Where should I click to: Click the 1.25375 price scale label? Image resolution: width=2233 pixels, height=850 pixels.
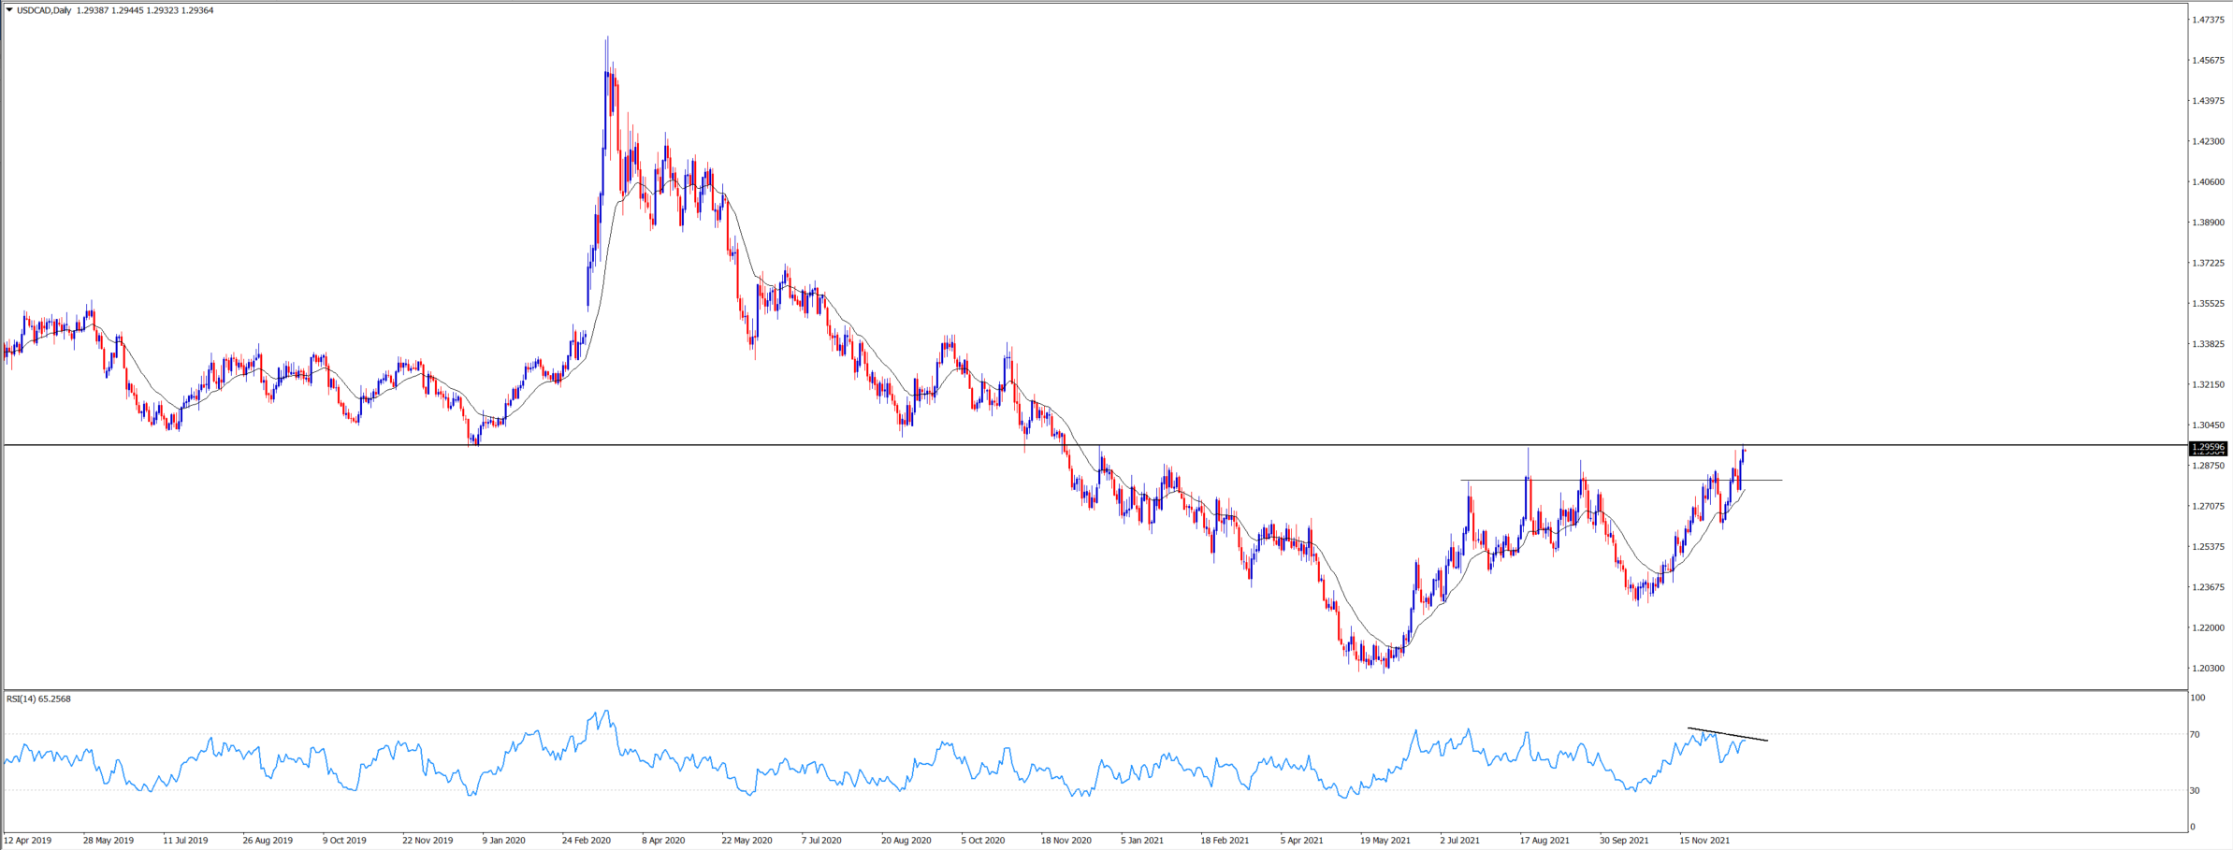[x=2208, y=547]
